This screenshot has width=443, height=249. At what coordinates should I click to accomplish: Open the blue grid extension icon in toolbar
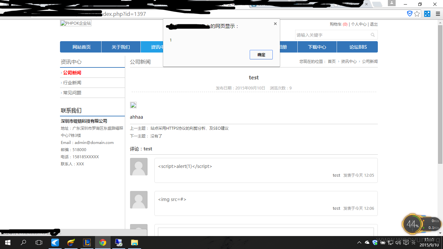tap(427, 14)
